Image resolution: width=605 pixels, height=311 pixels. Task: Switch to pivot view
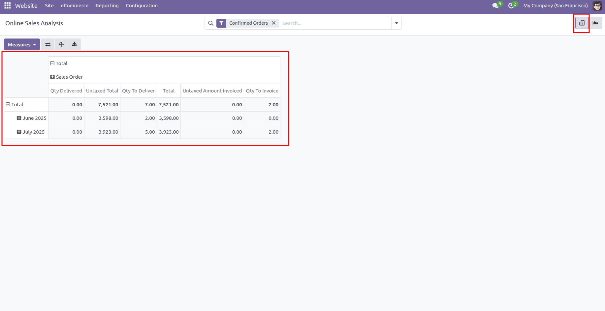[x=582, y=23]
